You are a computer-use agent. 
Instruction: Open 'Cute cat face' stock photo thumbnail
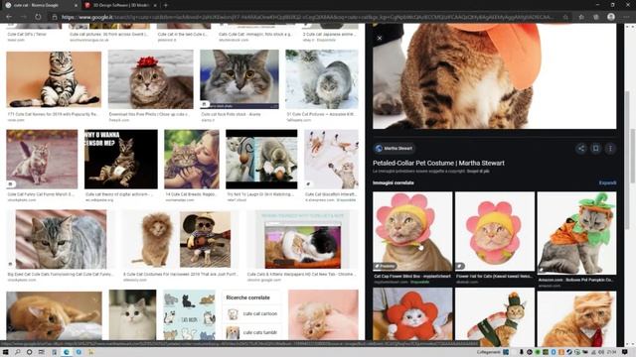(239, 79)
